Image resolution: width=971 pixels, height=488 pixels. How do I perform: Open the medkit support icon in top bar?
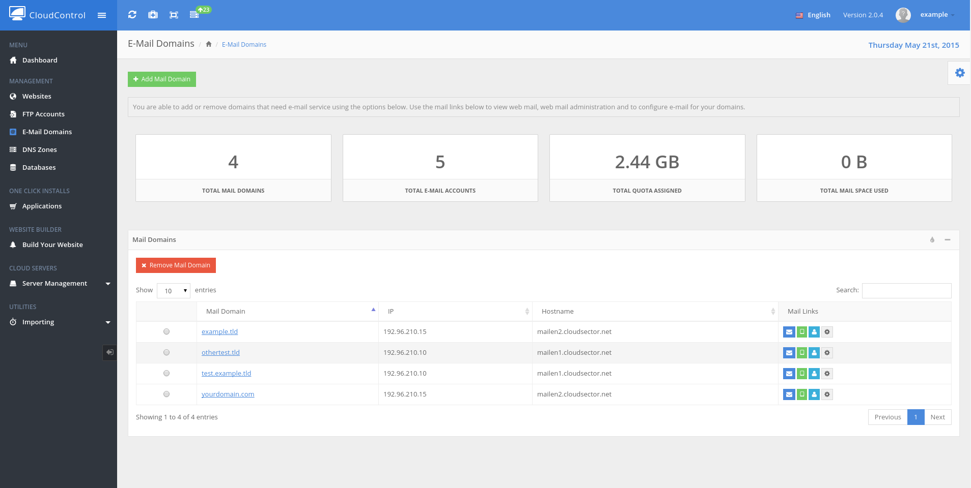(153, 15)
